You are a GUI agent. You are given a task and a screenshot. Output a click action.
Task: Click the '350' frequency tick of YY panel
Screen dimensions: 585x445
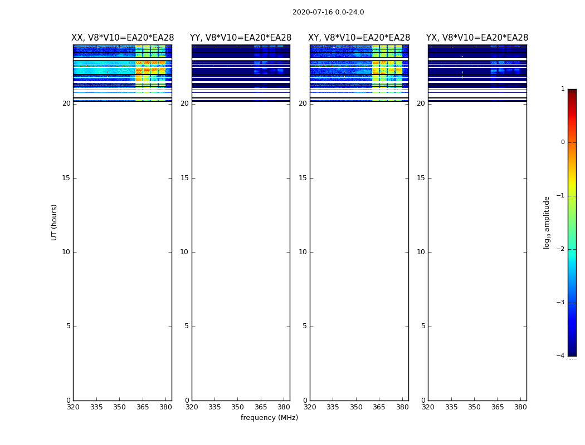pyautogui.click(x=238, y=407)
